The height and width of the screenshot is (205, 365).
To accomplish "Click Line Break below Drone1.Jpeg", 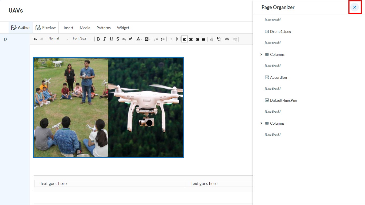I will (x=272, y=43).
